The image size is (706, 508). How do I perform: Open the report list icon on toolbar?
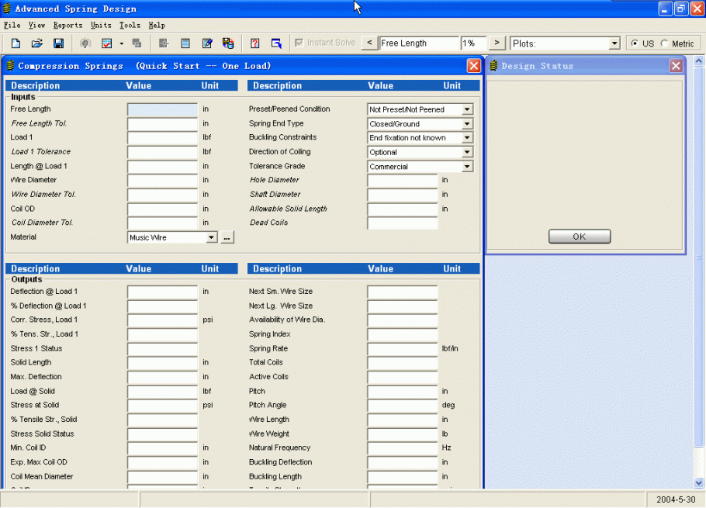186,43
